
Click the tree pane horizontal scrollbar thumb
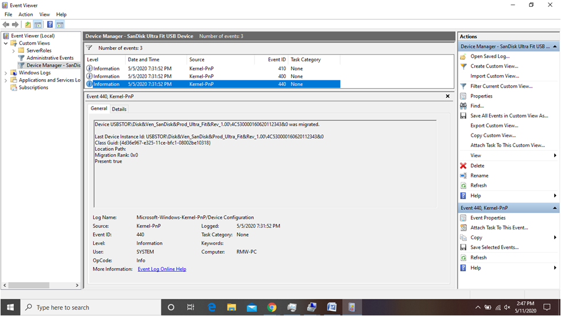pos(29,285)
